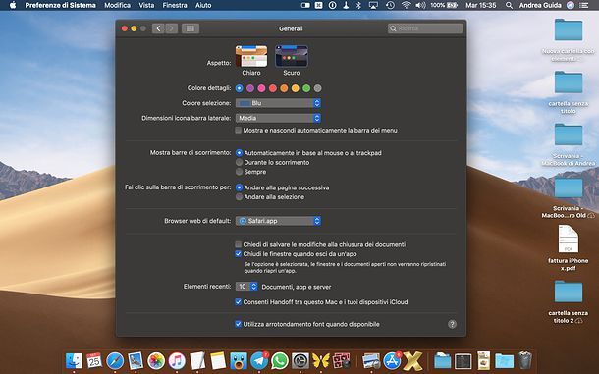The height and width of the screenshot is (374, 599).
Task: Pick the graphite accent color
Action: click(x=317, y=88)
